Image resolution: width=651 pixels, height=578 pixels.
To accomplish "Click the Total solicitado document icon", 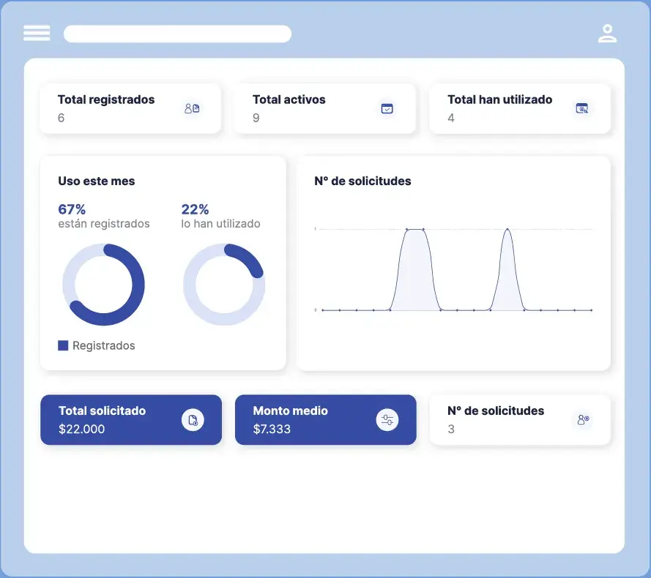I will tap(193, 420).
